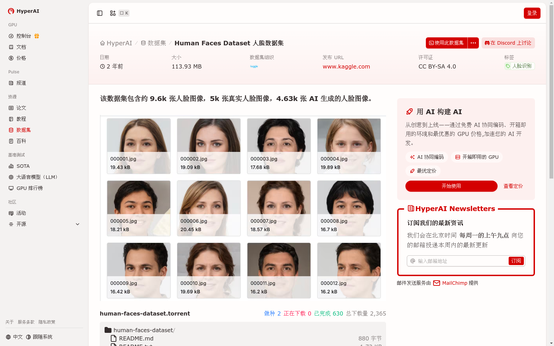
Task: Open thumbnail 000001.jpg
Action: 139,146
